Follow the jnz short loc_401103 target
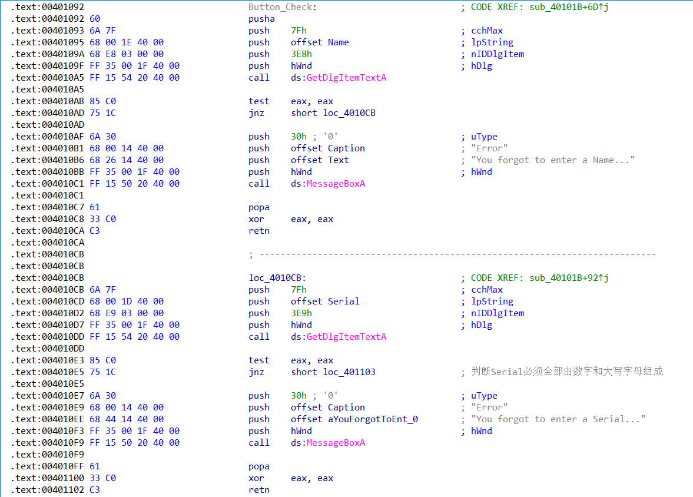The height and width of the screenshot is (497, 693). click(349, 372)
